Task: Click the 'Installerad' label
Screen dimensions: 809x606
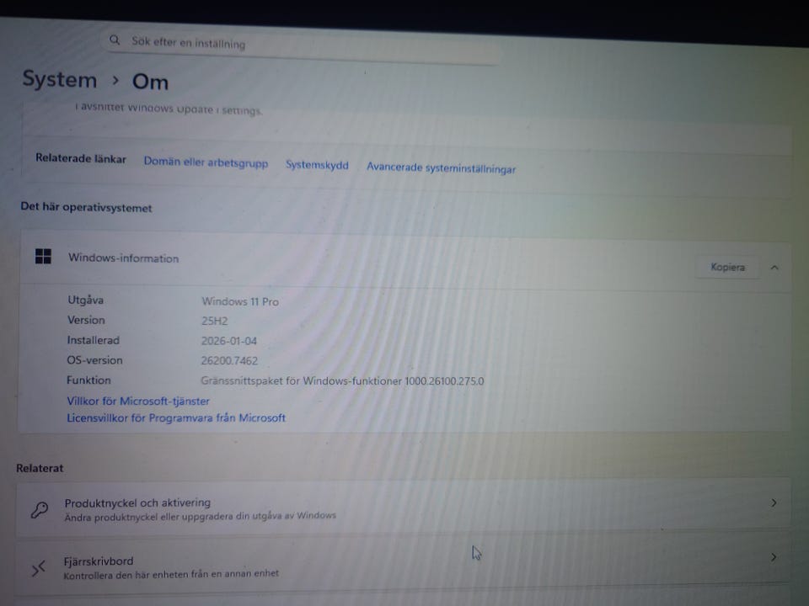Action: (93, 340)
